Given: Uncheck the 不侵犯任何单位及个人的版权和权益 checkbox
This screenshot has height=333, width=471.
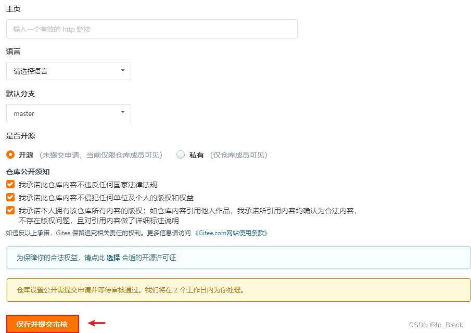Looking at the screenshot, I should tap(10, 197).
